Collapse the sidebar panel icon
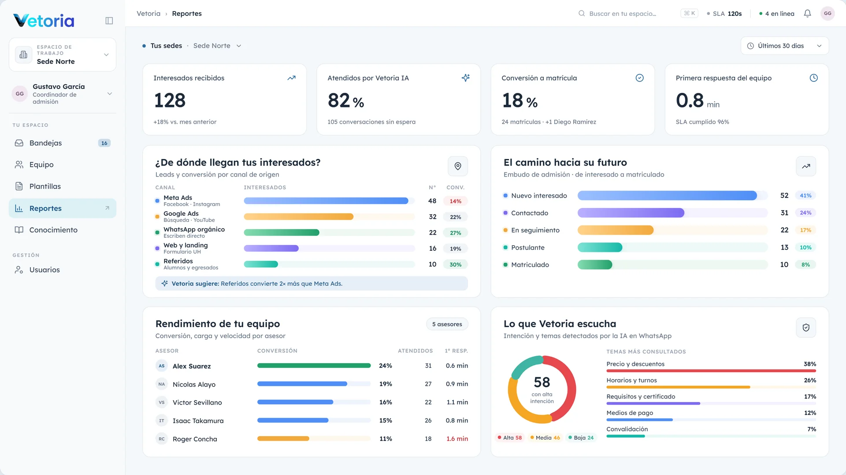Screen dimensions: 846x475 click(x=109, y=21)
